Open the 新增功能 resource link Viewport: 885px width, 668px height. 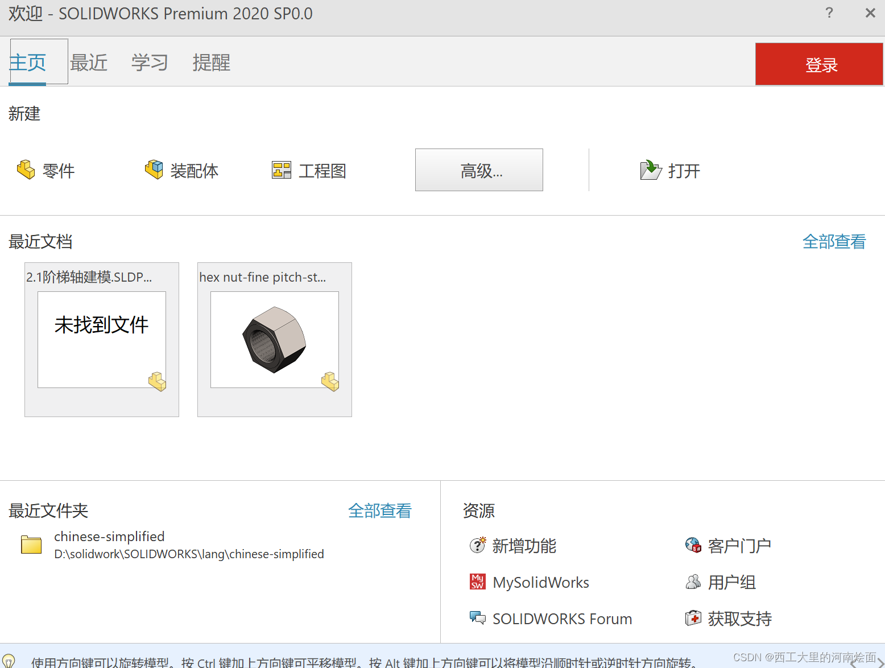point(524,546)
